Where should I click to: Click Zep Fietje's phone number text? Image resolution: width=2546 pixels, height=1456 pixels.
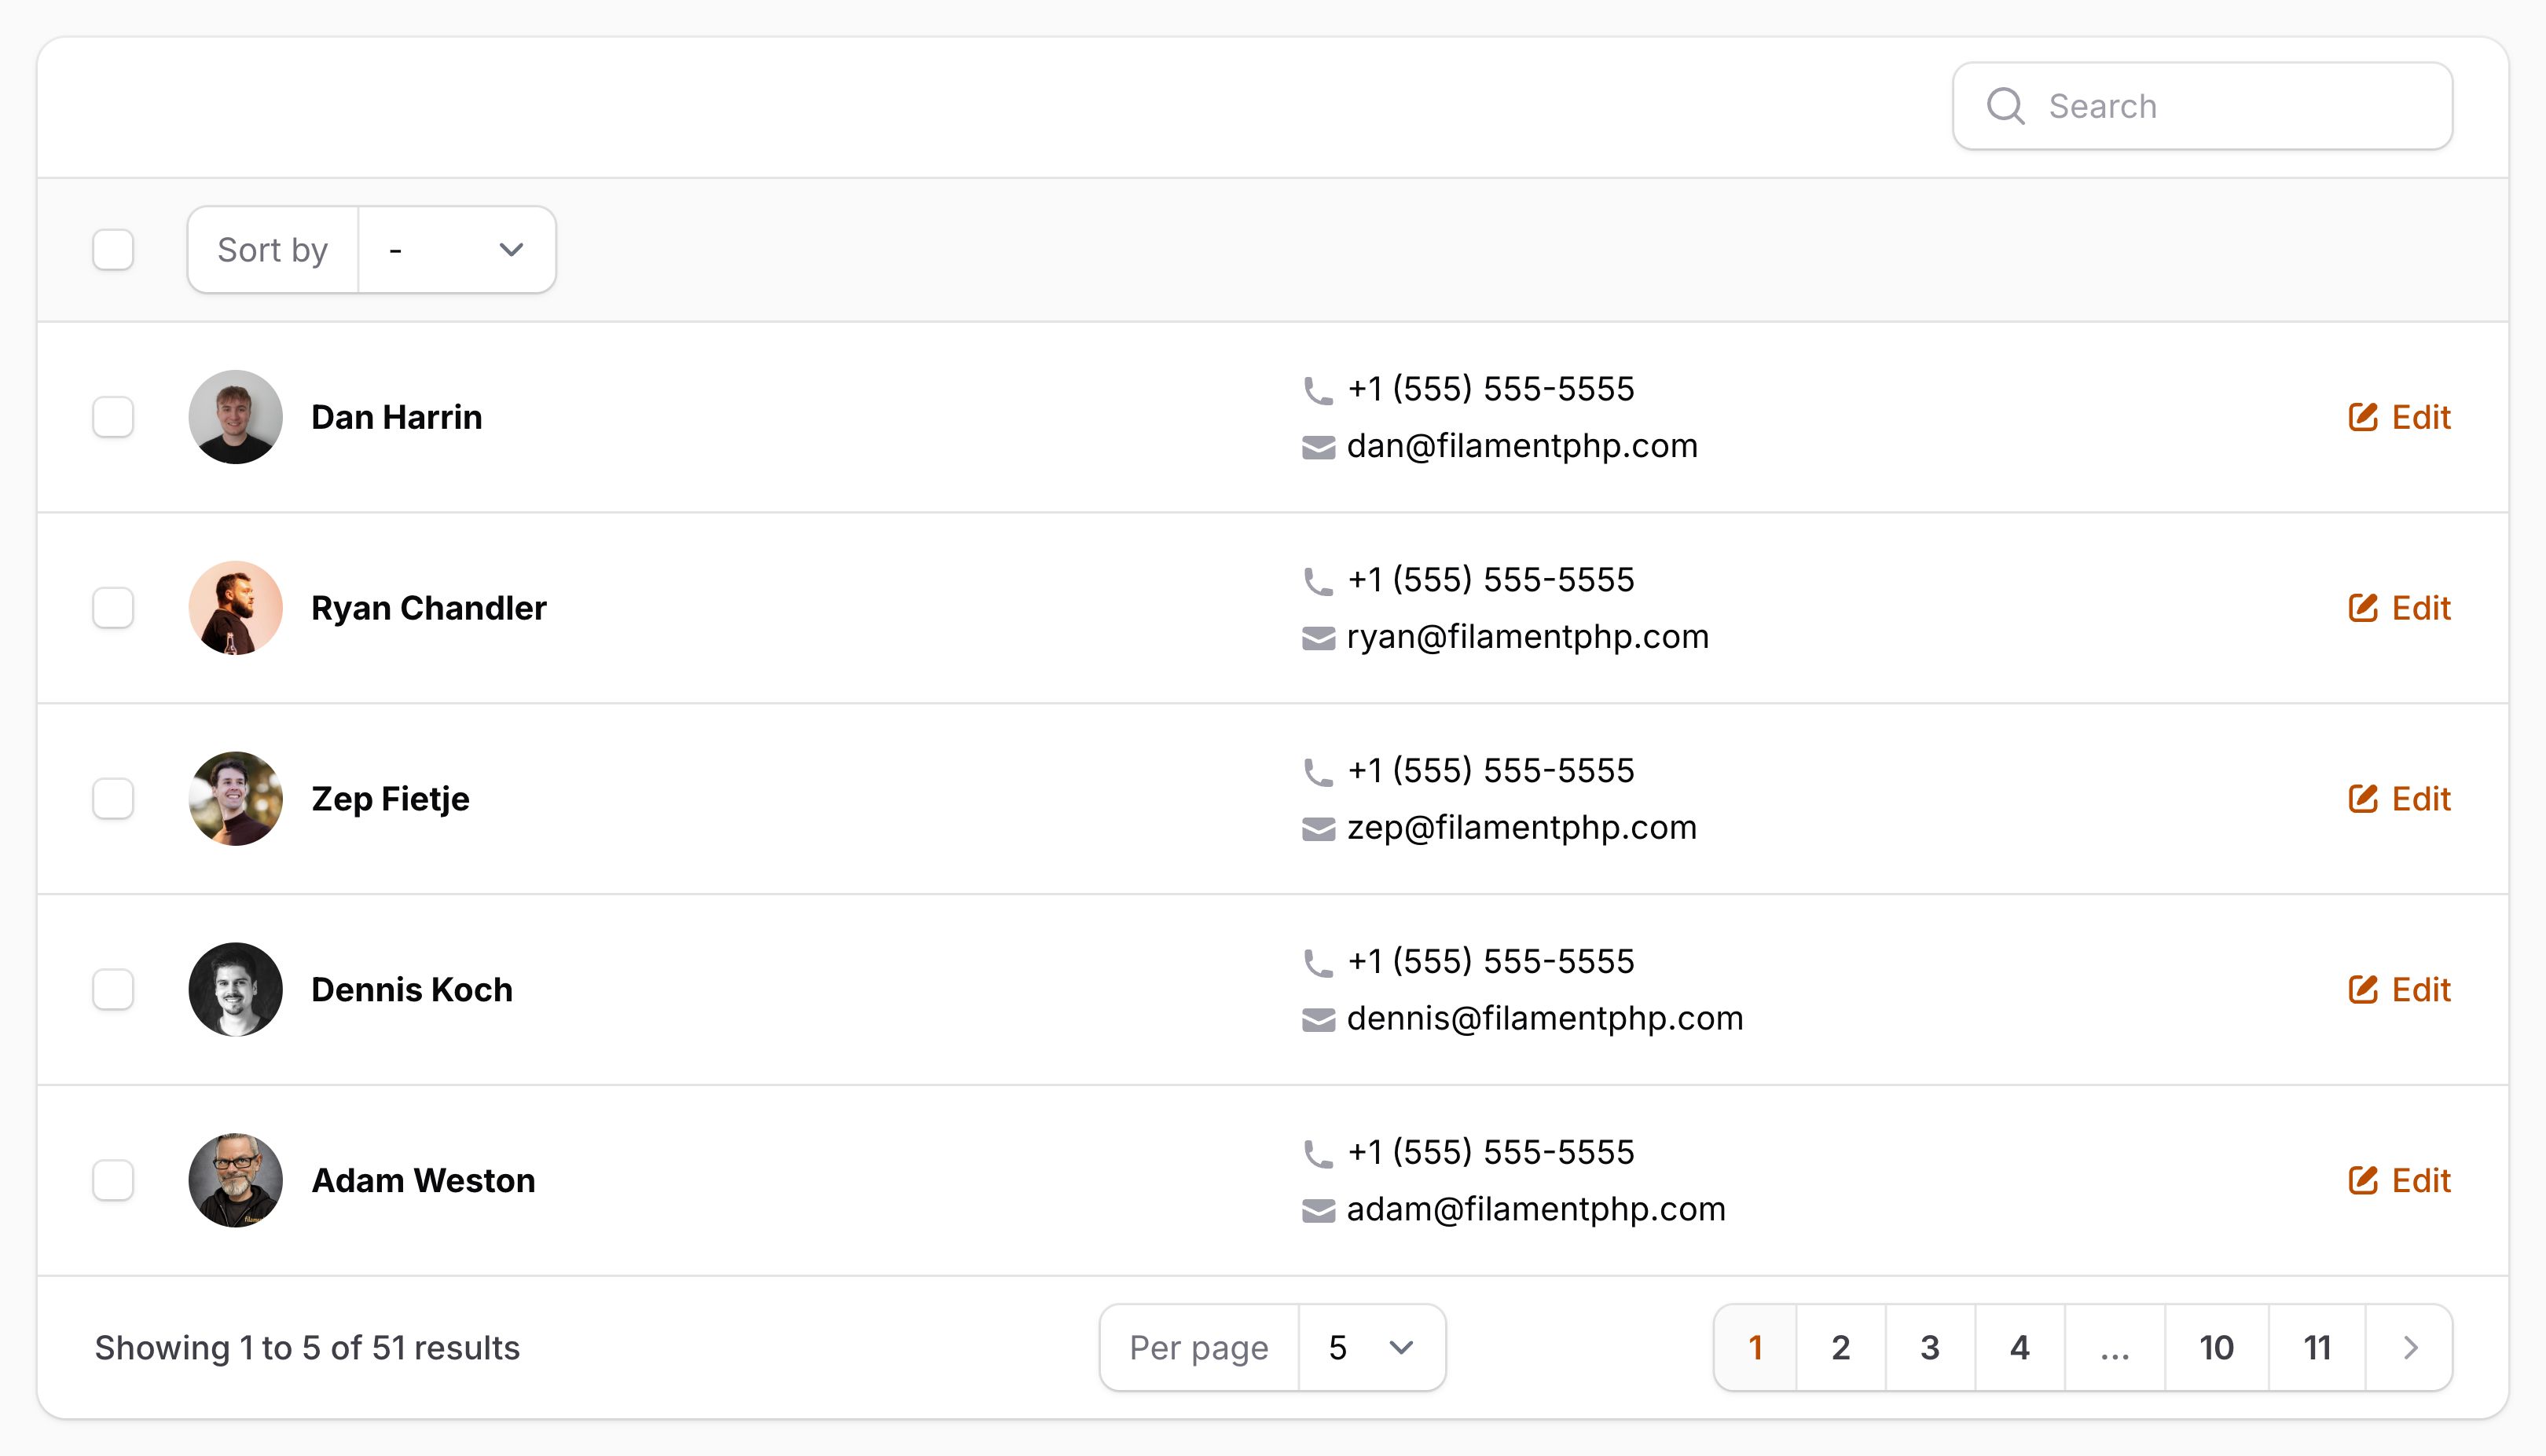coord(1491,771)
